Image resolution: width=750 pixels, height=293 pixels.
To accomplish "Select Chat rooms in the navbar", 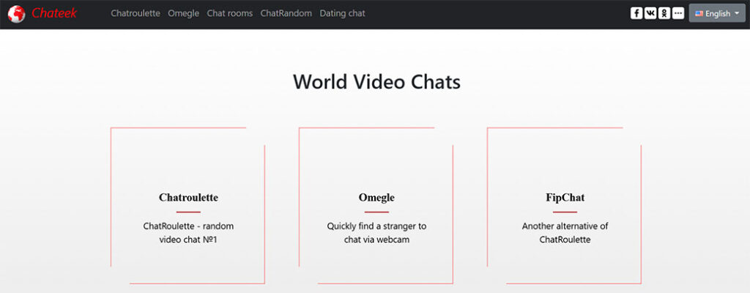I will (229, 13).
